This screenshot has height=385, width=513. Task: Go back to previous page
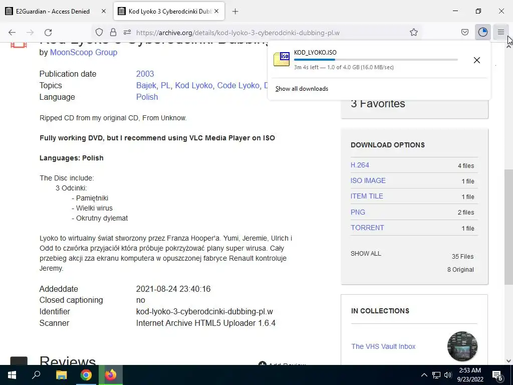(12, 33)
